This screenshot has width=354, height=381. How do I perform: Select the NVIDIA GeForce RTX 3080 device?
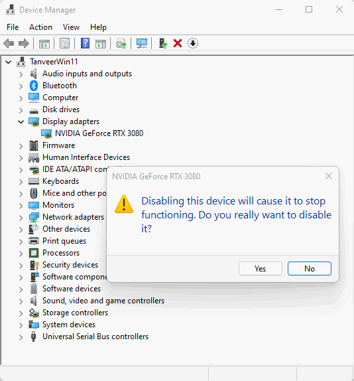click(x=99, y=133)
